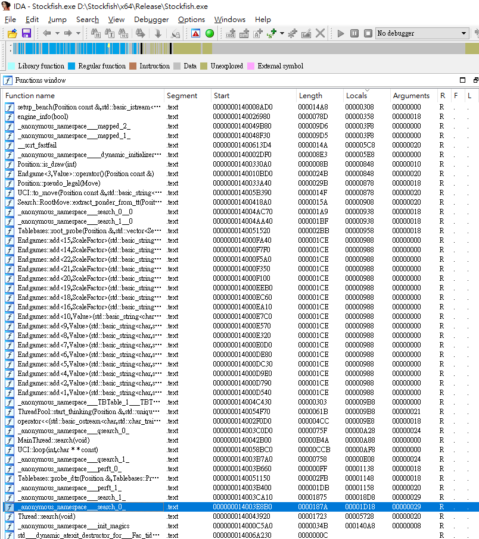The height and width of the screenshot is (539, 479).
Task: Click locals value 000140A8
Action: (x=360, y=526)
